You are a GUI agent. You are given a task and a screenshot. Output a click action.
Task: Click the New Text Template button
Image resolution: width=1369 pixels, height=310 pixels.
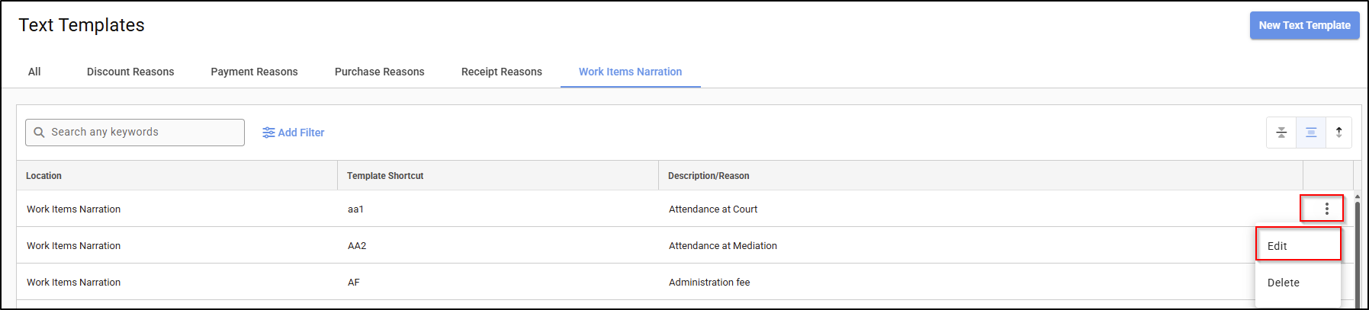pyautogui.click(x=1304, y=25)
